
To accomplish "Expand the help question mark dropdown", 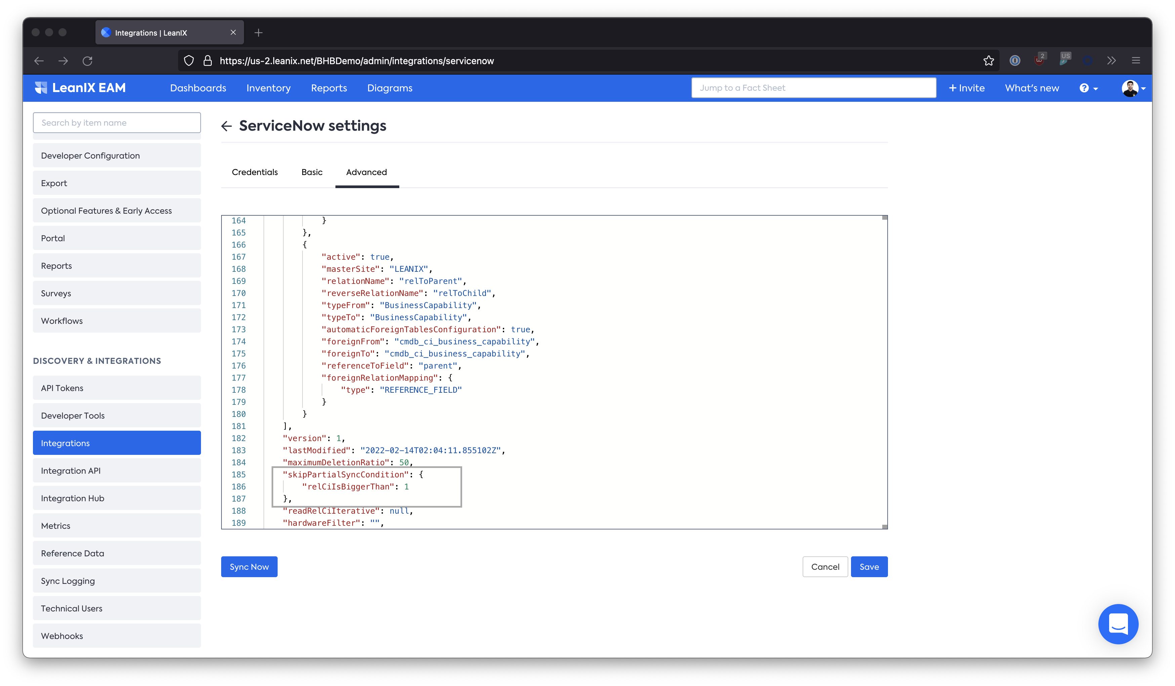I will [1089, 88].
